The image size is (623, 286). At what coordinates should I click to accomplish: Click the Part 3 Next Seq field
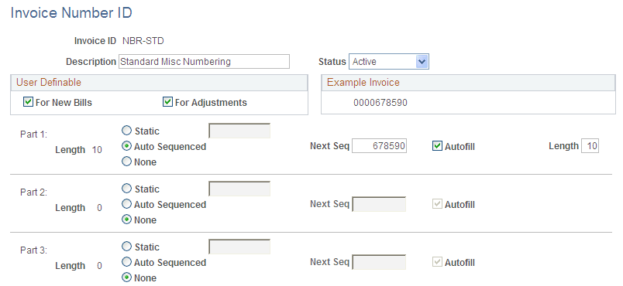click(380, 262)
